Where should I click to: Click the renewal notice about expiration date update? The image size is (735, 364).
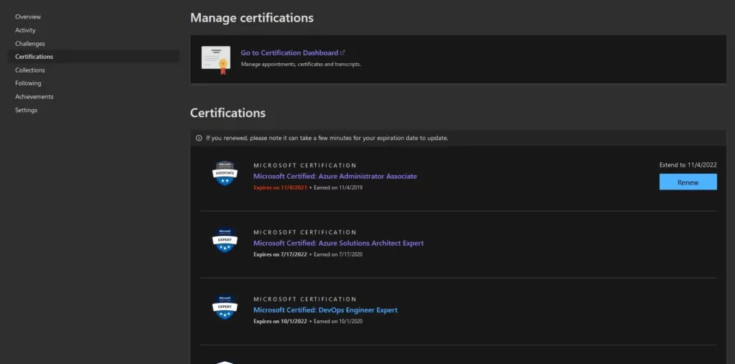(x=327, y=139)
